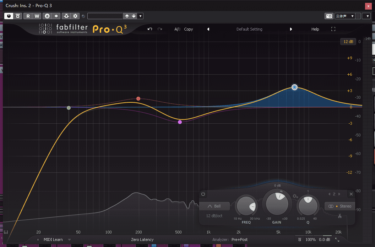This screenshot has width=375, height=247.
Task: Enable the W write automation button
Action: coord(37,16)
